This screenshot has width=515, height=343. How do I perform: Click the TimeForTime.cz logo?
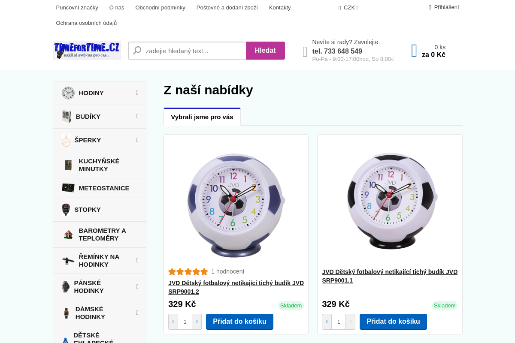pyautogui.click(x=87, y=51)
